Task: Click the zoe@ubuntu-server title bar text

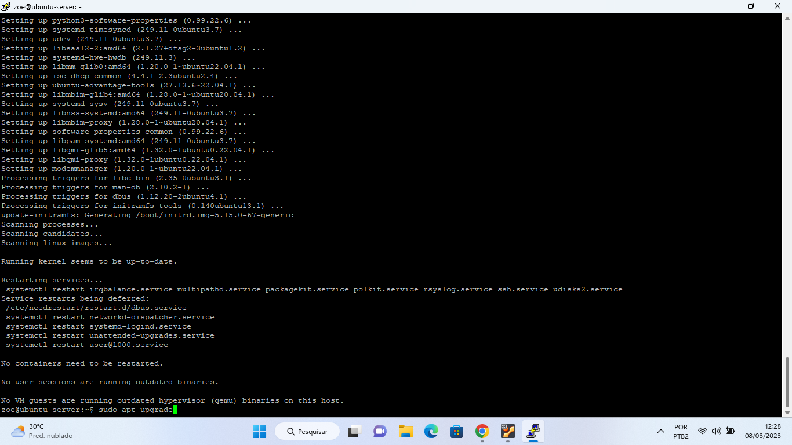Action: (48, 6)
